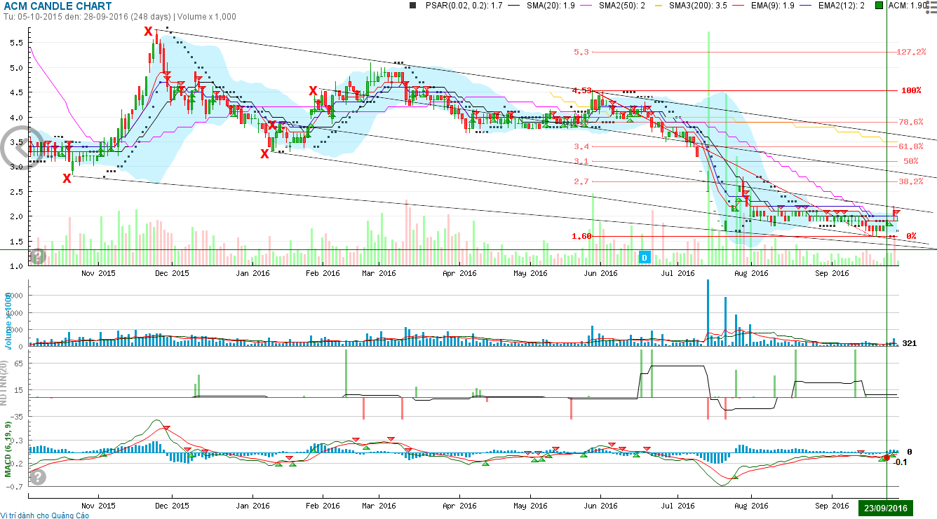This screenshot has width=937, height=519.
Task: Select the 50% Fibonacci level label
Action: click(x=911, y=161)
